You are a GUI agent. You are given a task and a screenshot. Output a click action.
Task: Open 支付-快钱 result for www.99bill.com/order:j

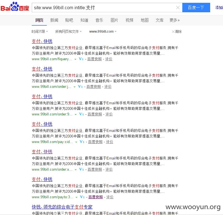(42, 69)
